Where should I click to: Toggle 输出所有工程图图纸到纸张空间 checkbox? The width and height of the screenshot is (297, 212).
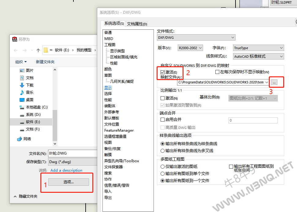click(x=231, y=166)
